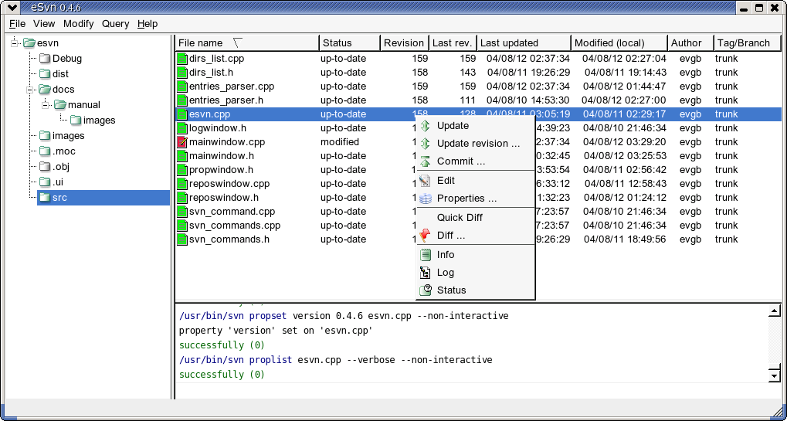Click the File name sort arrow
787x421 pixels.
[238, 43]
